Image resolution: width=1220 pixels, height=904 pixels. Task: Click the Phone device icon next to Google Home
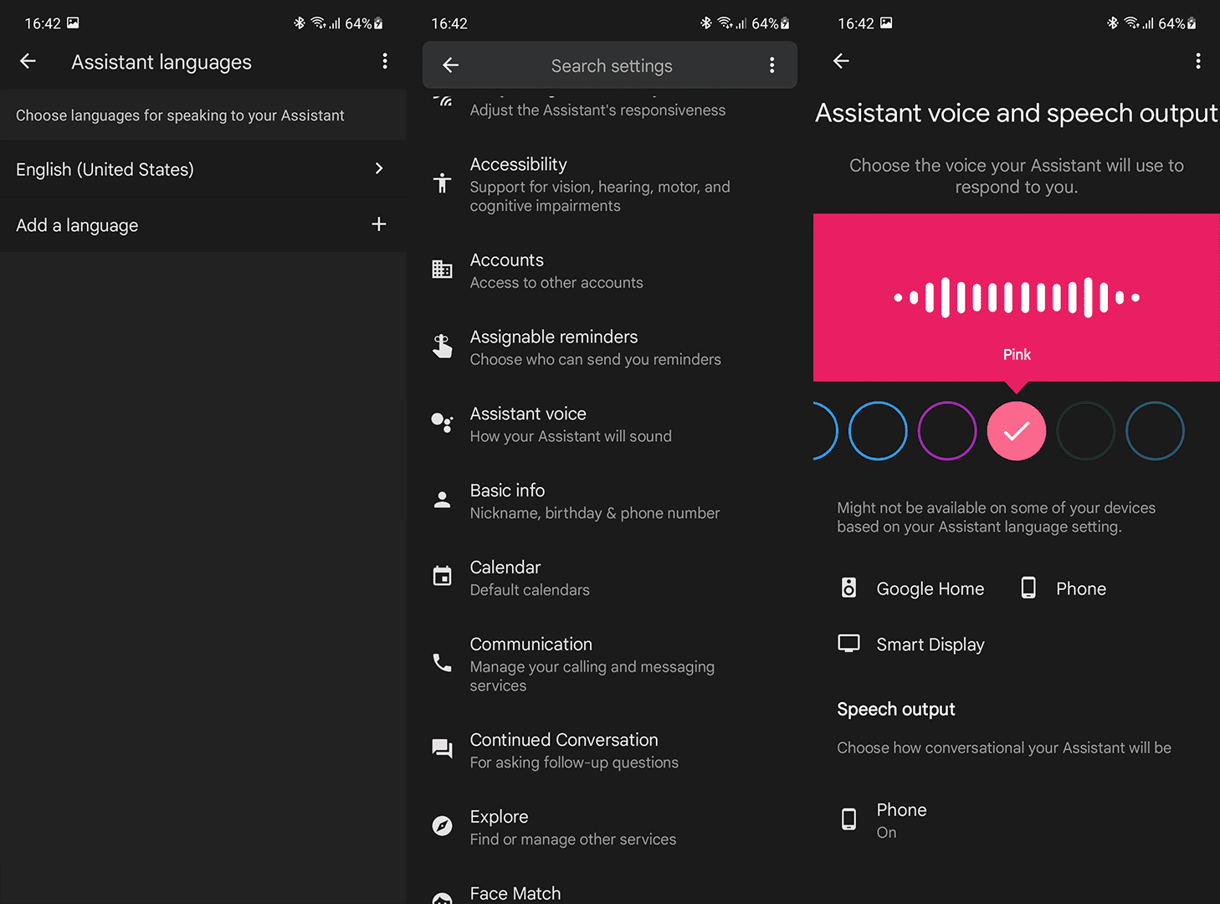click(1028, 588)
